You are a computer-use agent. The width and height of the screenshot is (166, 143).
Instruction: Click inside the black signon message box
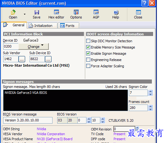click(65, 100)
